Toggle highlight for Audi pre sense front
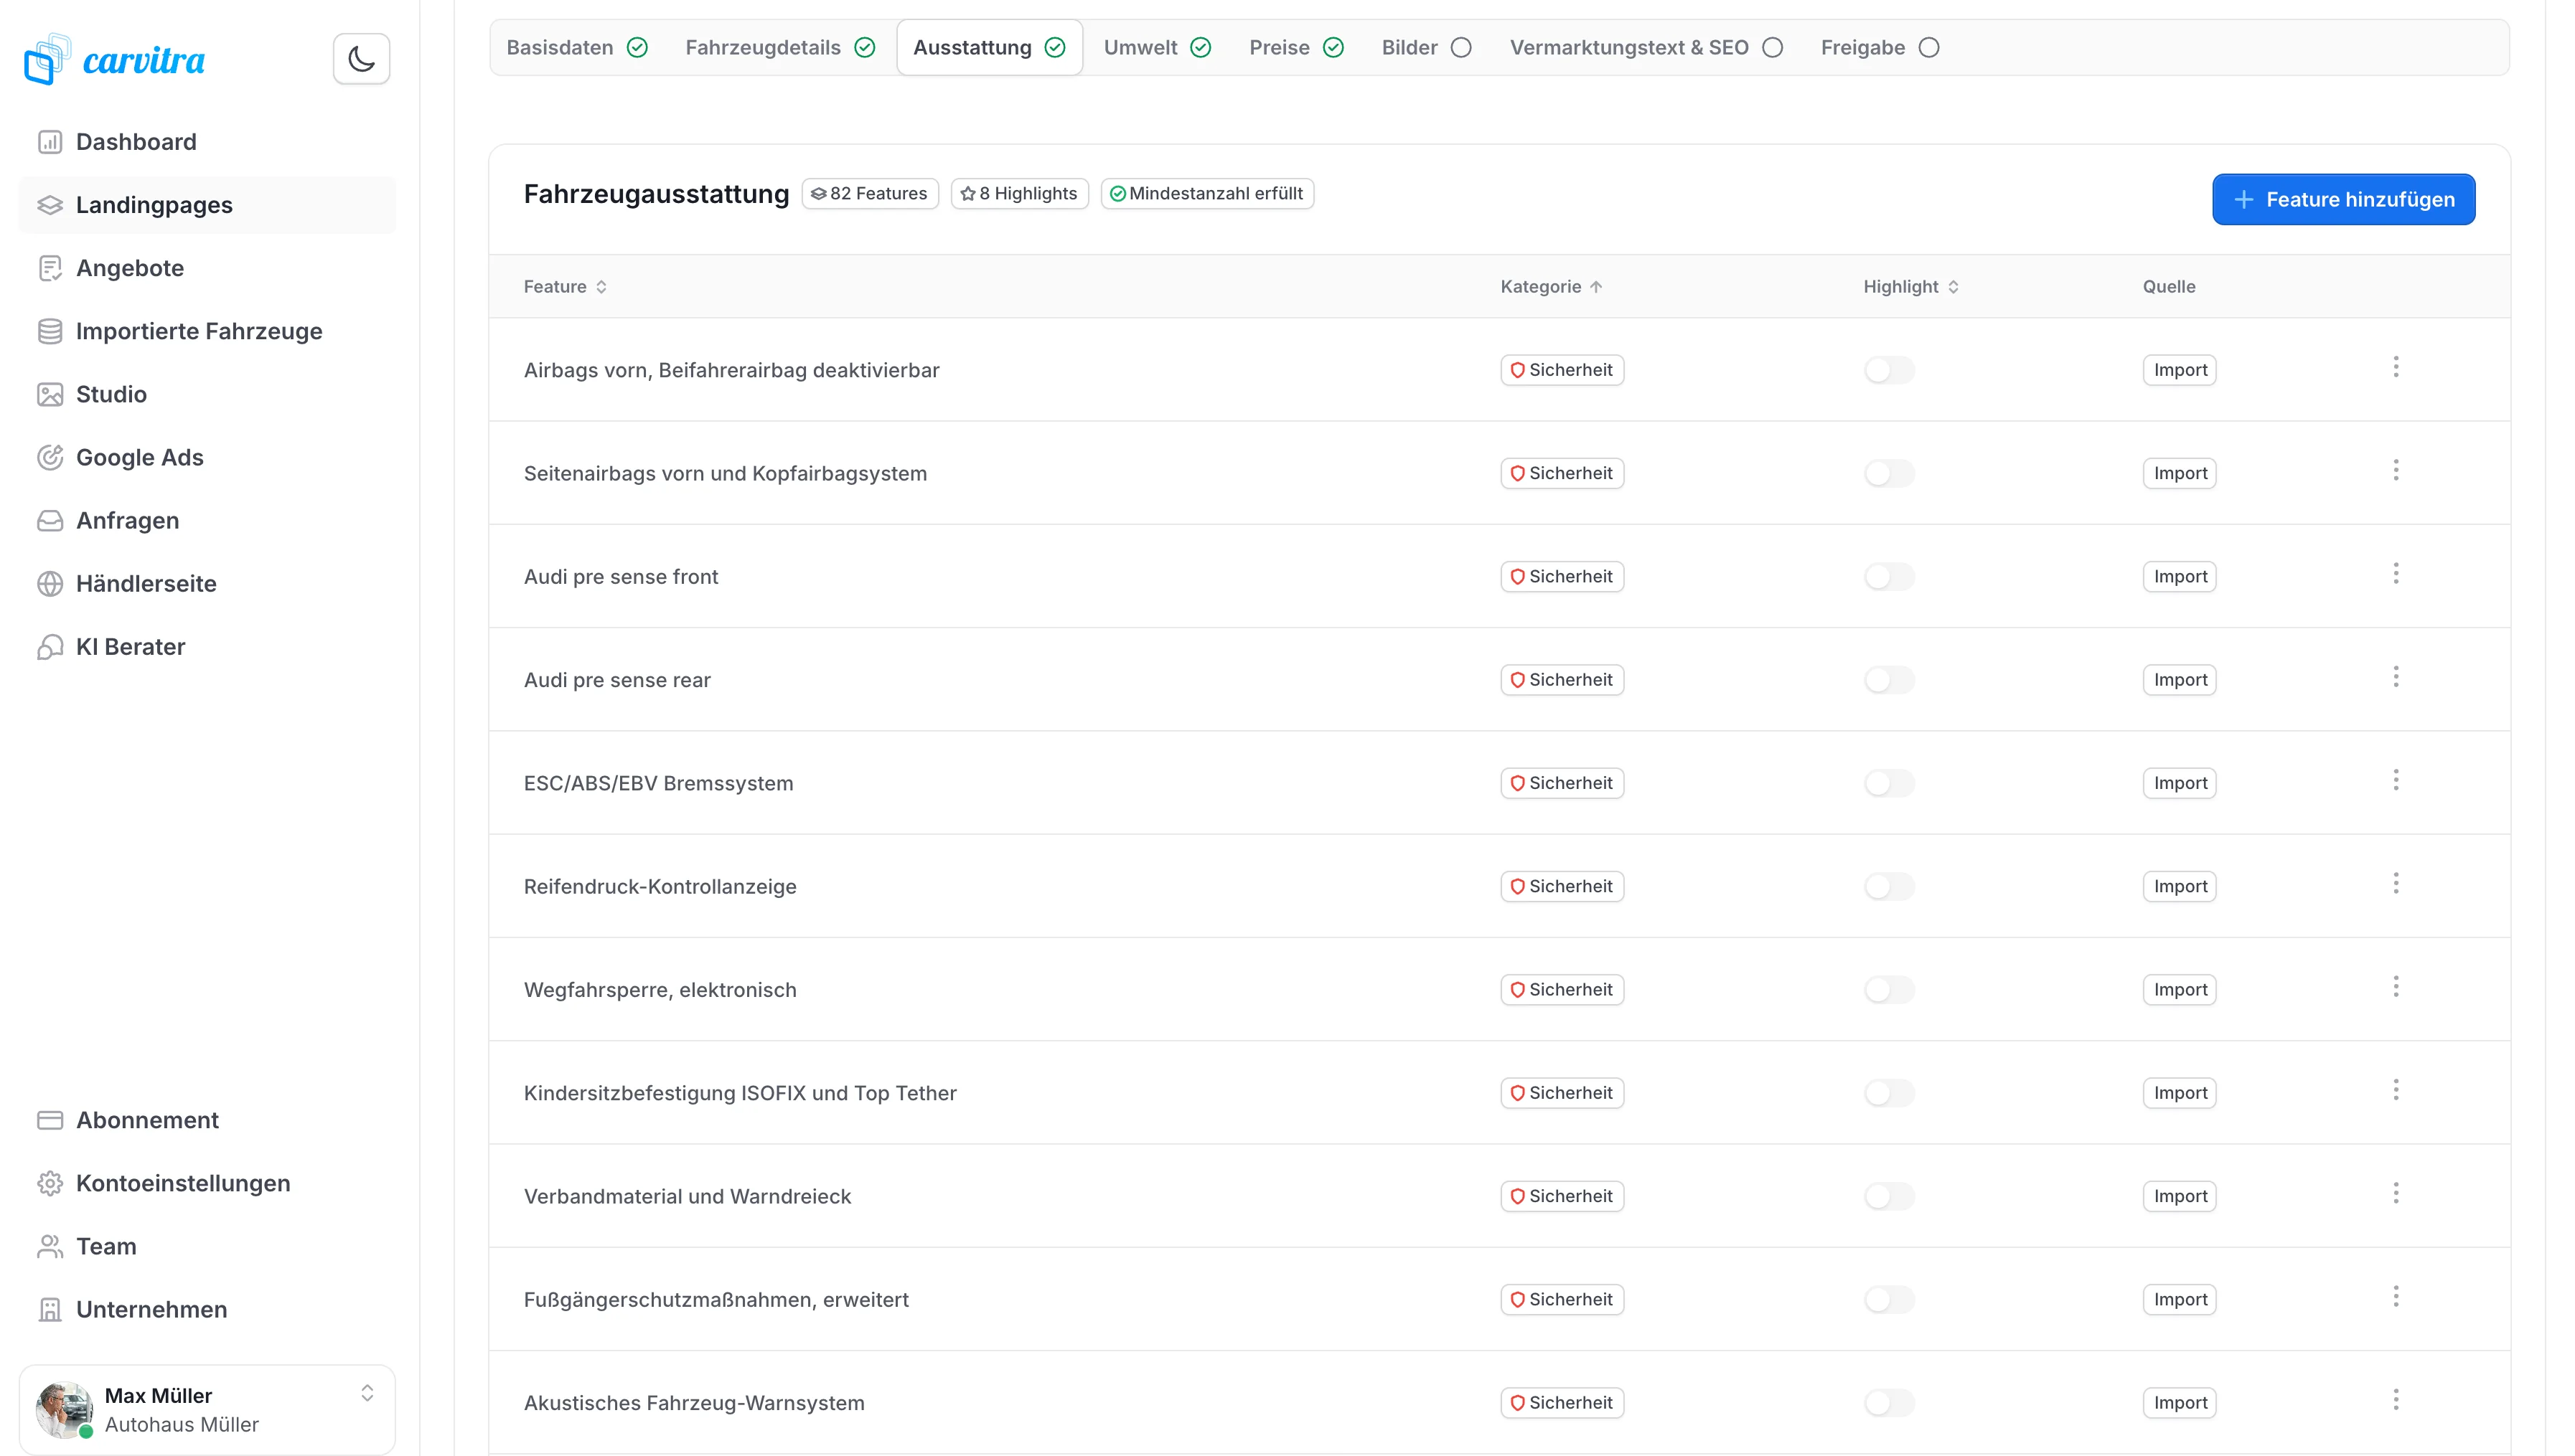2575x1456 pixels. point(1889,577)
